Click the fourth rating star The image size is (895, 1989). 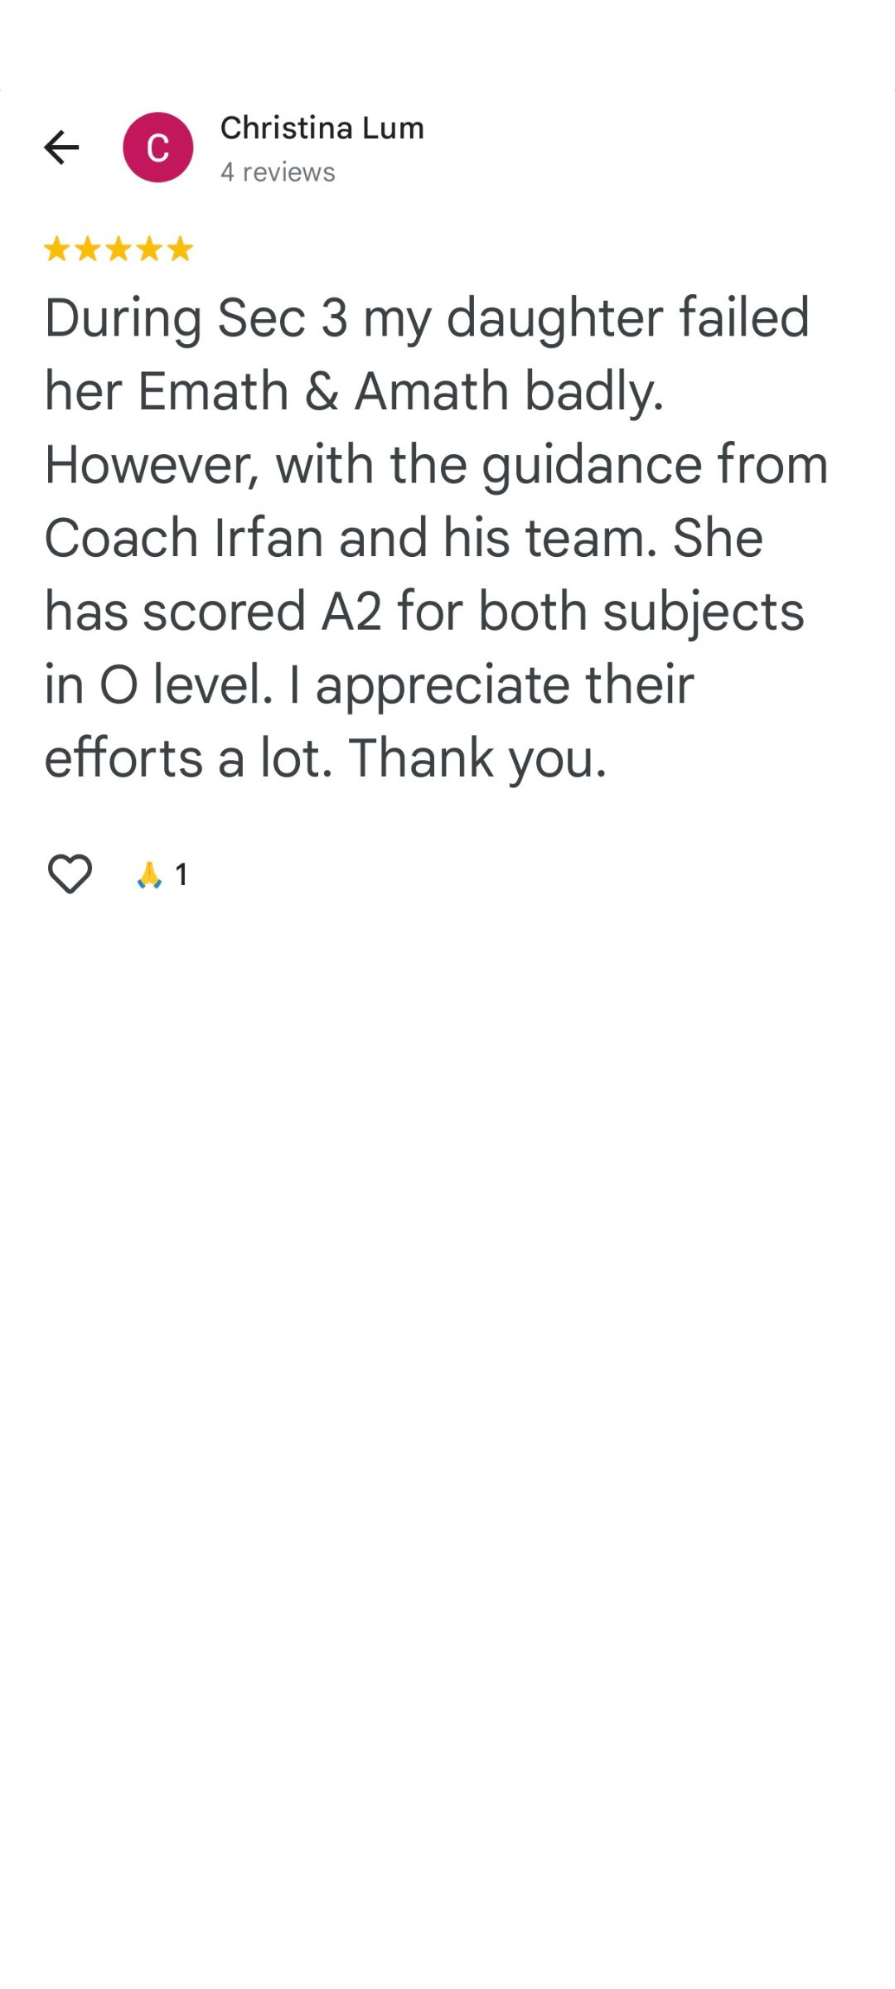point(149,249)
